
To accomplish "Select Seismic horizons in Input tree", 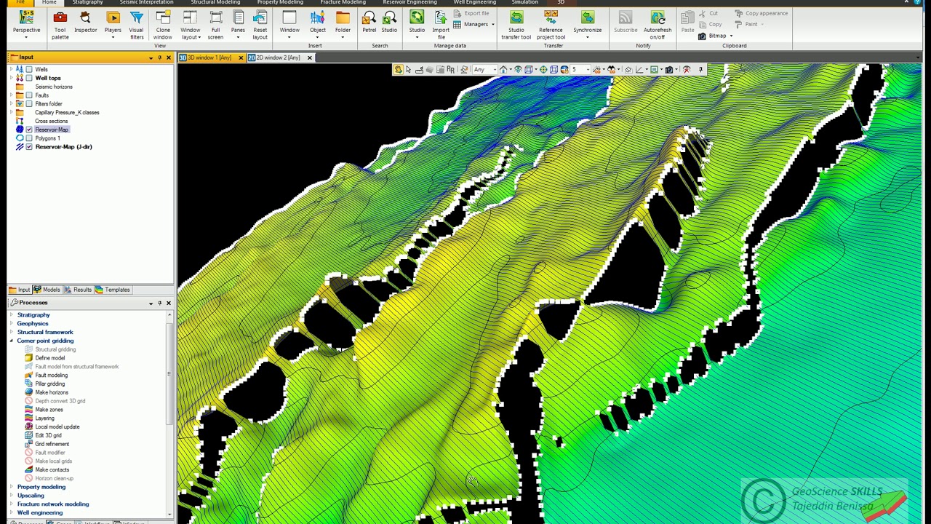I will (54, 87).
